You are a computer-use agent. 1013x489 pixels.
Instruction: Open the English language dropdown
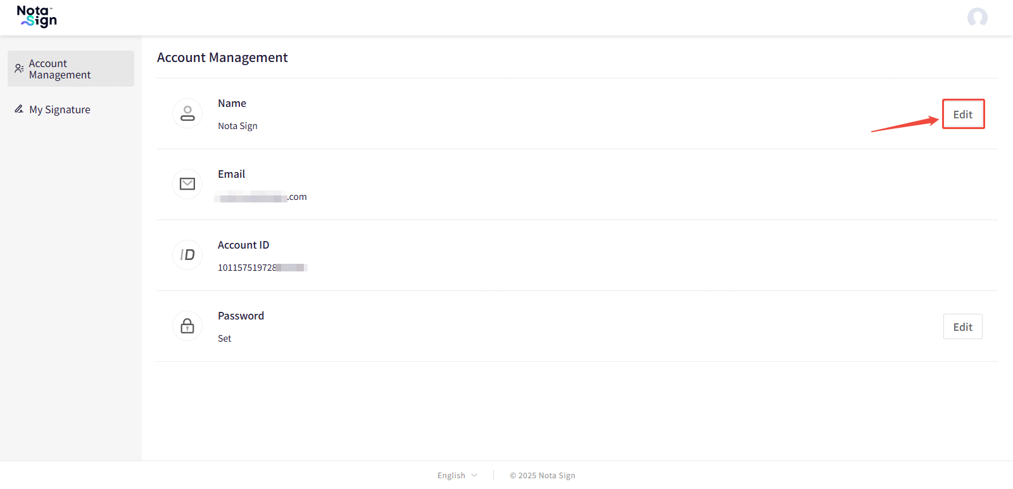tap(451, 476)
